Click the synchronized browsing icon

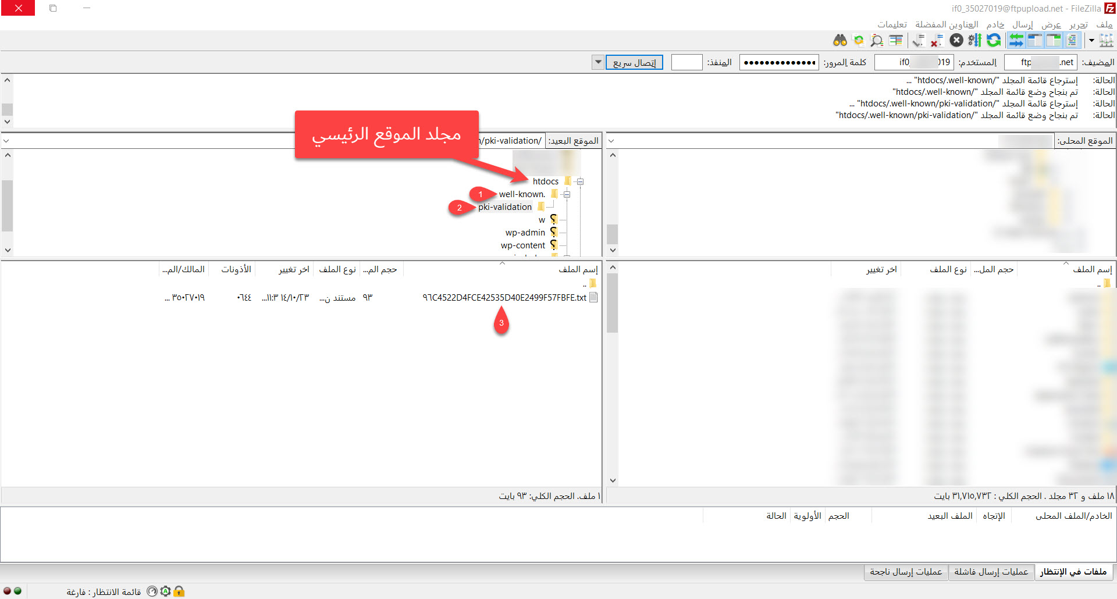click(858, 40)
